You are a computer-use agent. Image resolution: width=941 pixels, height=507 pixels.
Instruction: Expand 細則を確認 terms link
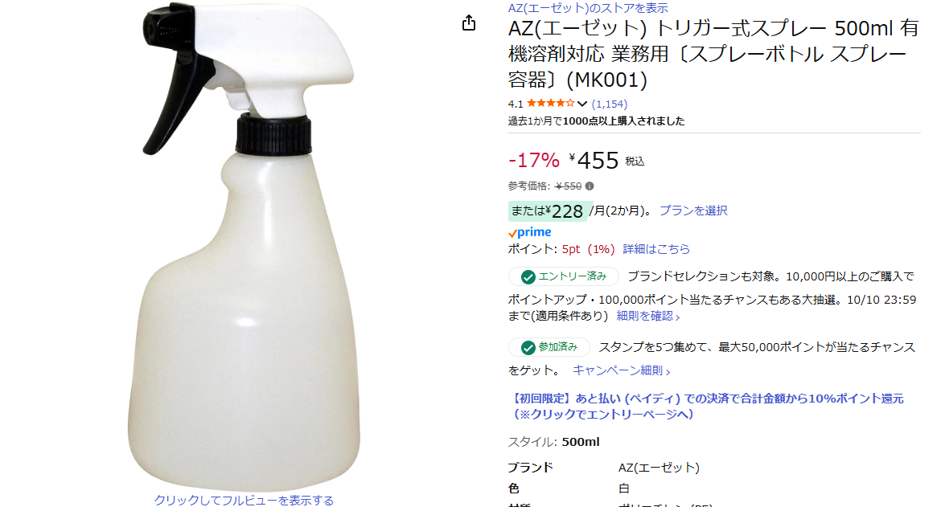[x=648, y=316]
